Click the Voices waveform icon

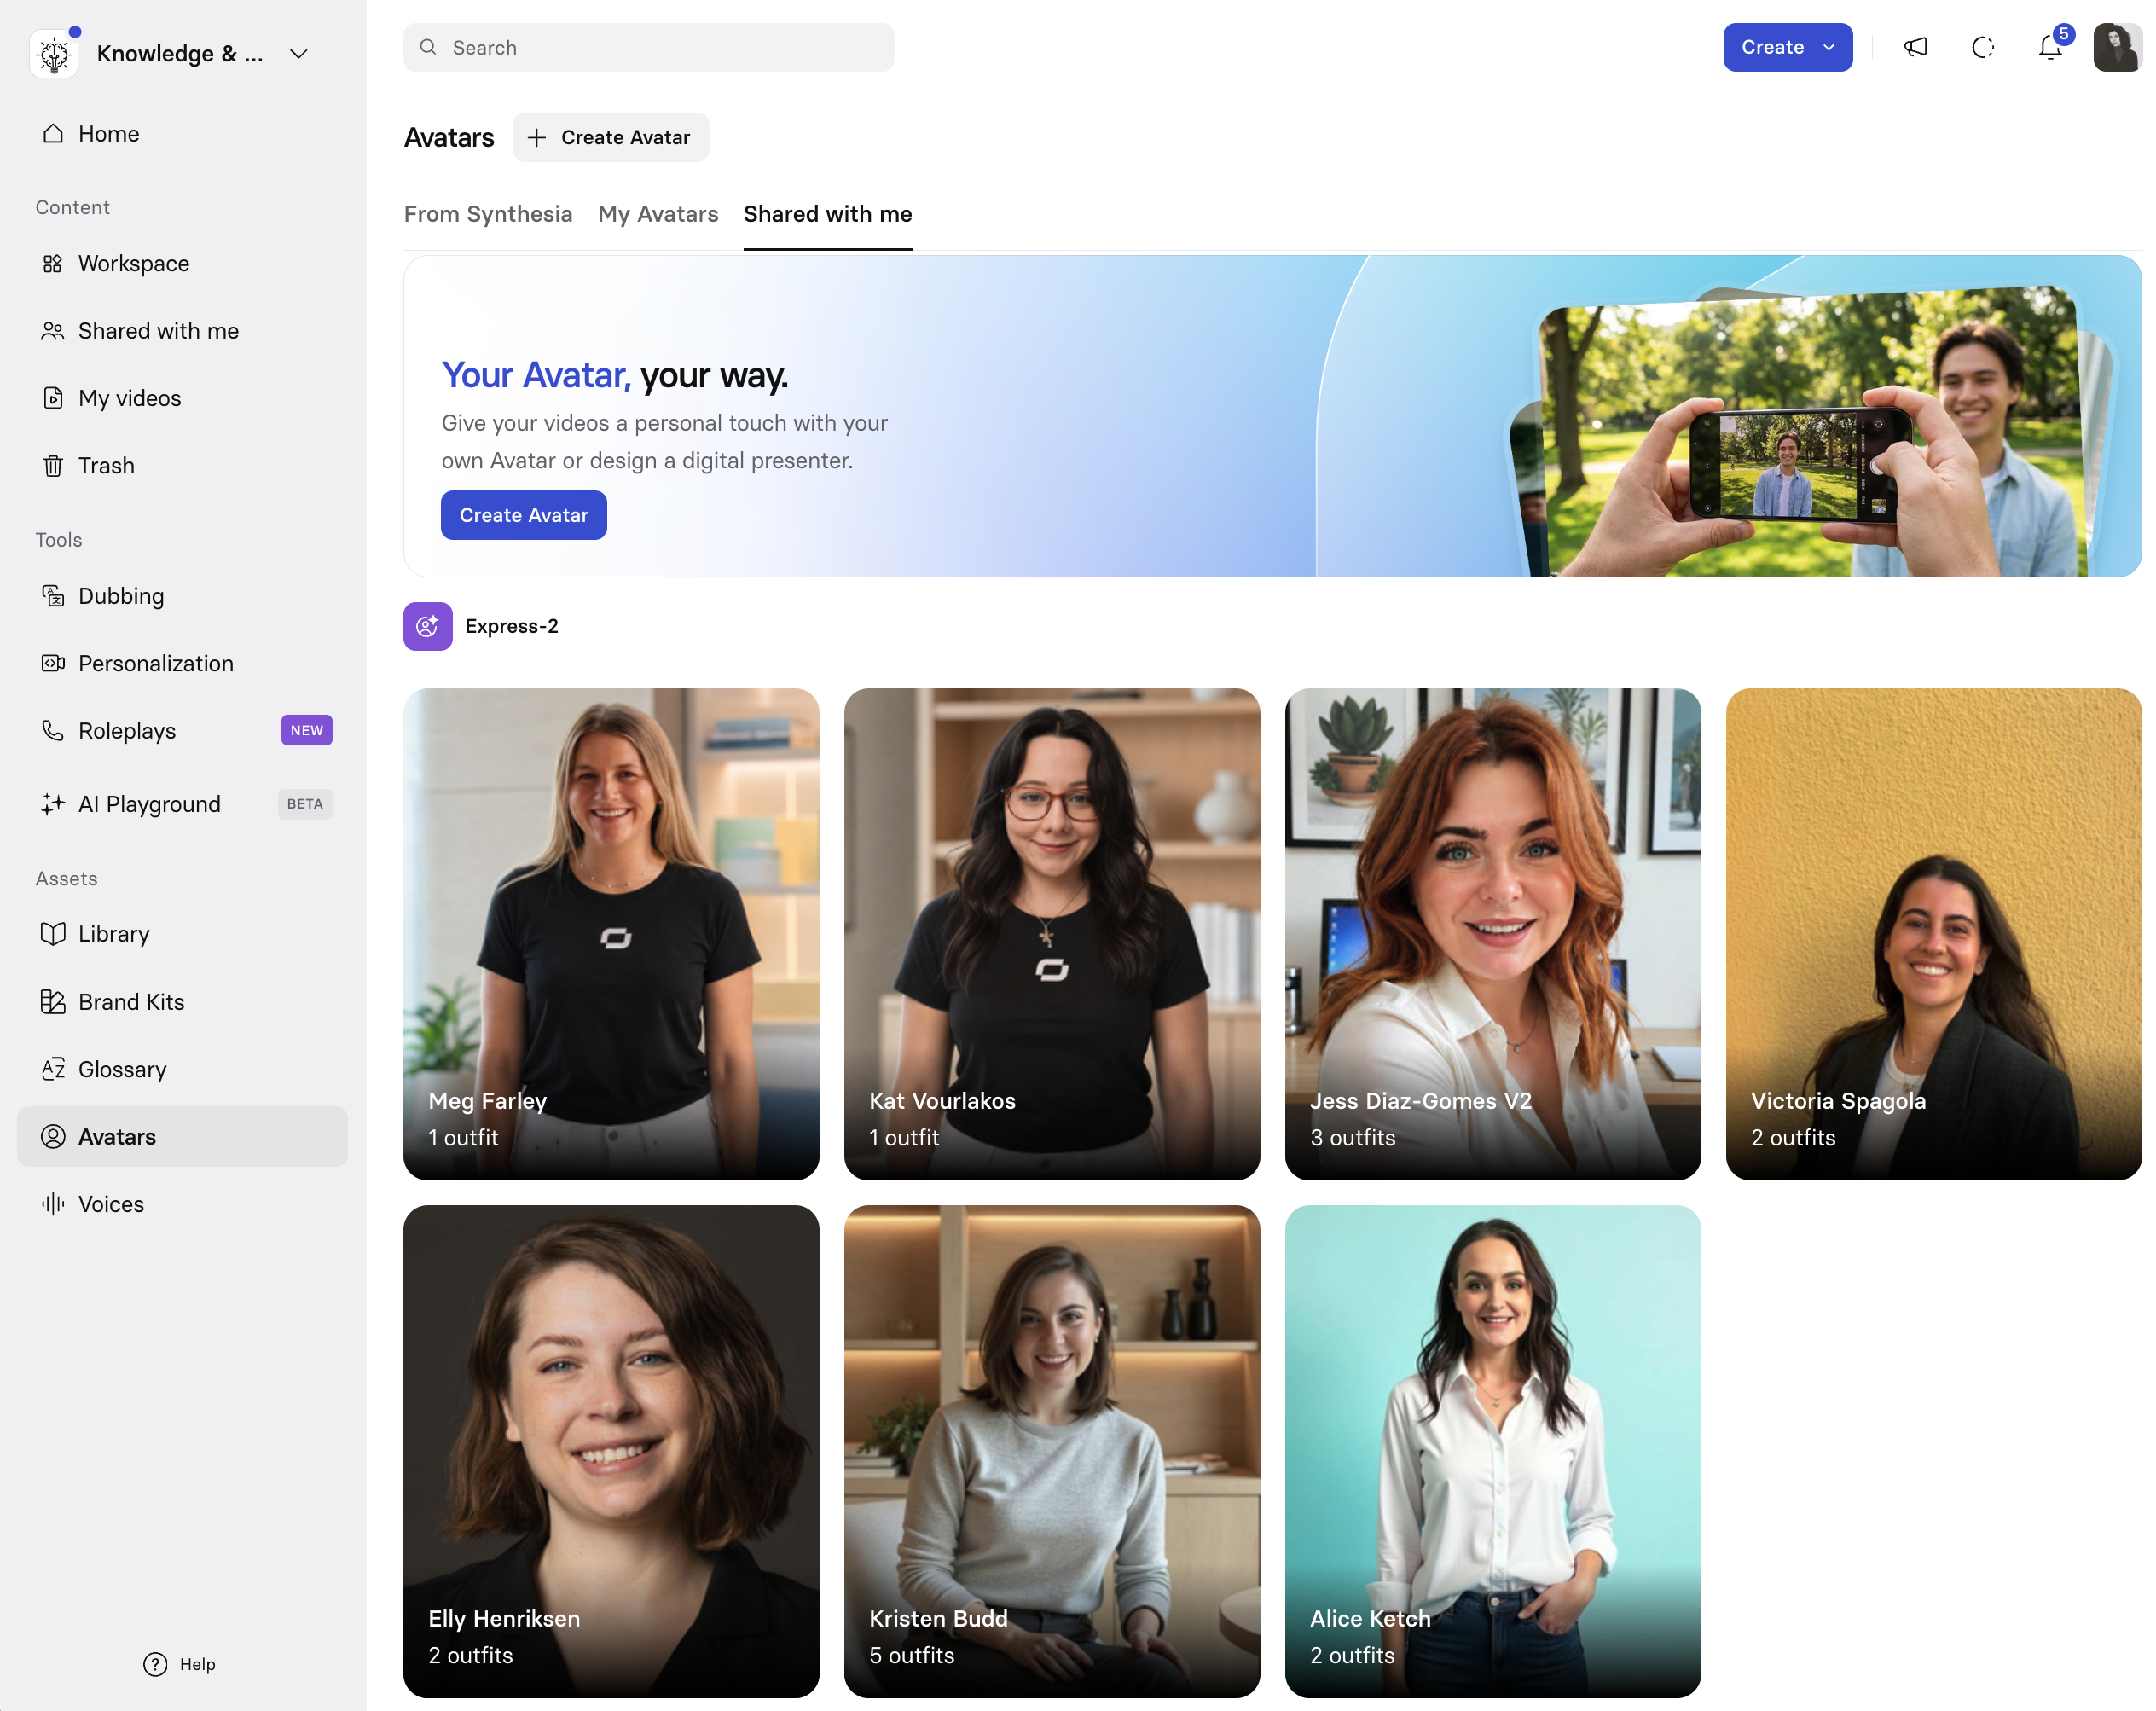click(53, 1204)
